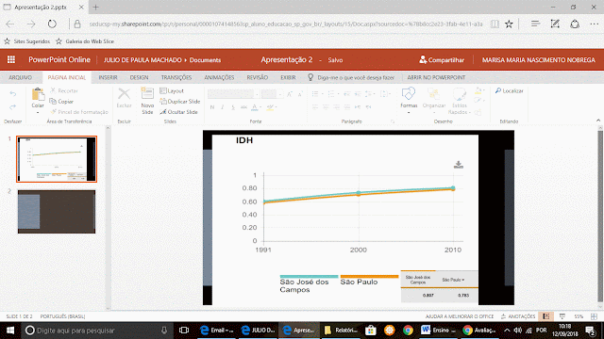Click the taskbar search box
604x339 pixels.
[x=97, y=331]
